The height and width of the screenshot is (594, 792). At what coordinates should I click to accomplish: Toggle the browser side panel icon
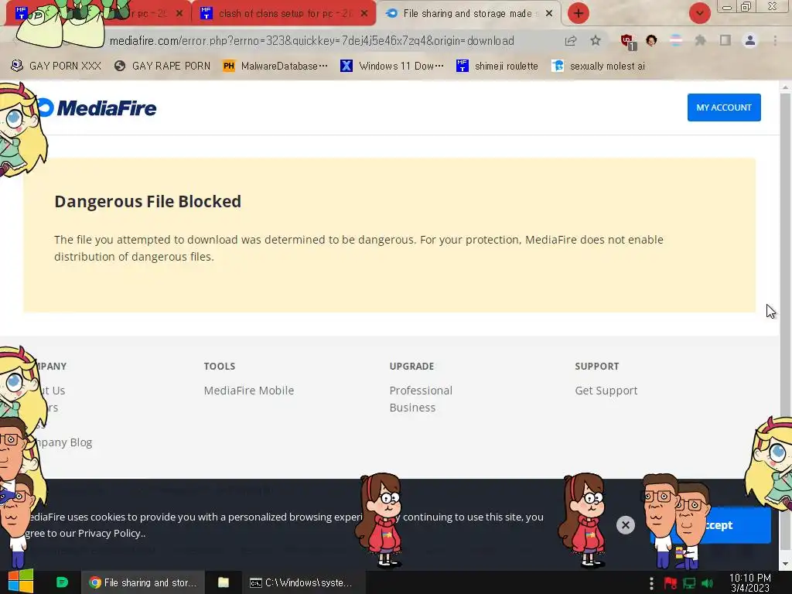[x=725, y=40]
